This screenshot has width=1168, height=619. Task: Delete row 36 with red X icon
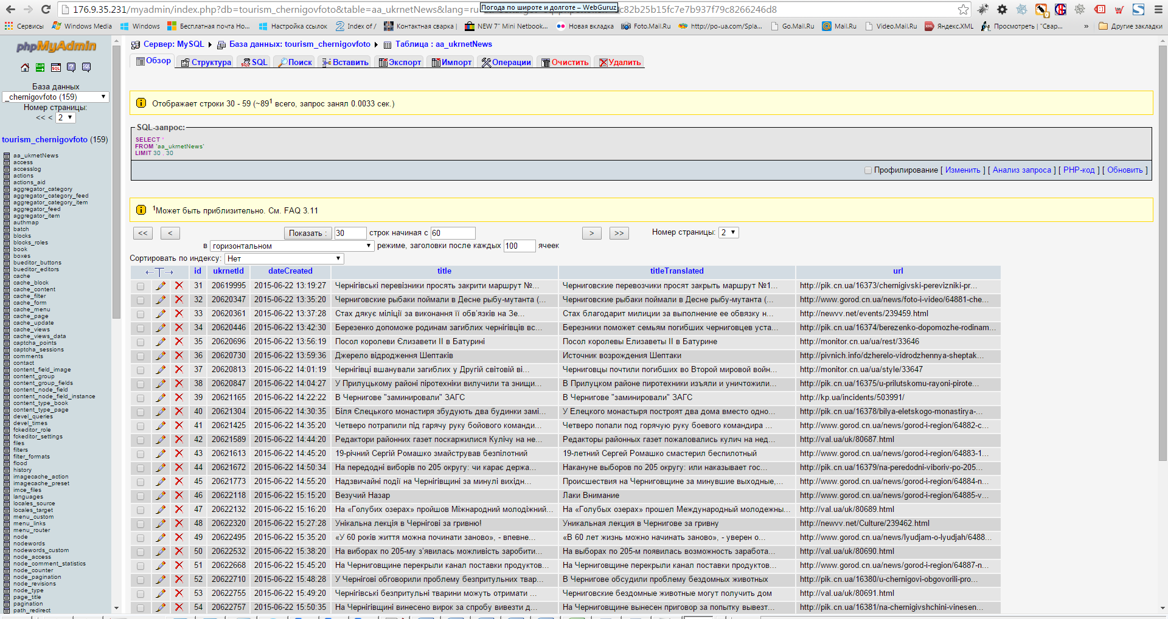tap(179, 356)
